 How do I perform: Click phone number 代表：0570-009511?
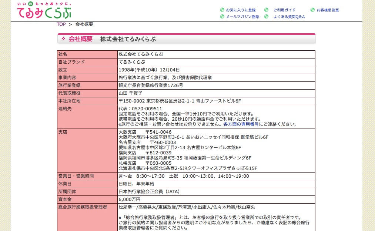pos(140,109)
